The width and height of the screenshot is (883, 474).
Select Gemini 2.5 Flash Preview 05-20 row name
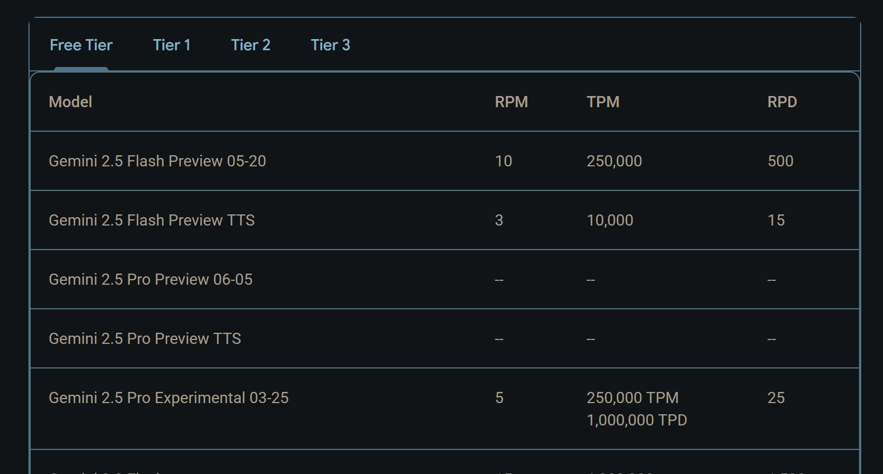[x=157, y=161]
